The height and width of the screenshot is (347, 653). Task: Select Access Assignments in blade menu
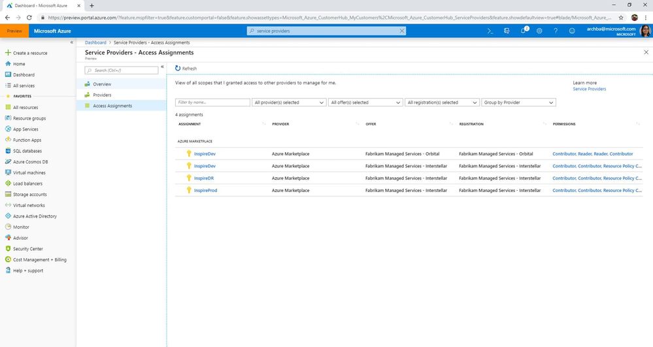121,106
